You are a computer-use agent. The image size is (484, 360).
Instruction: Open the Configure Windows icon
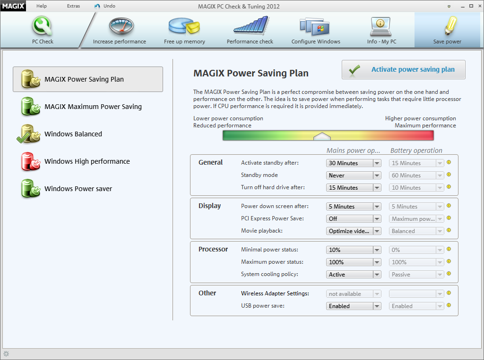[315, 26]
